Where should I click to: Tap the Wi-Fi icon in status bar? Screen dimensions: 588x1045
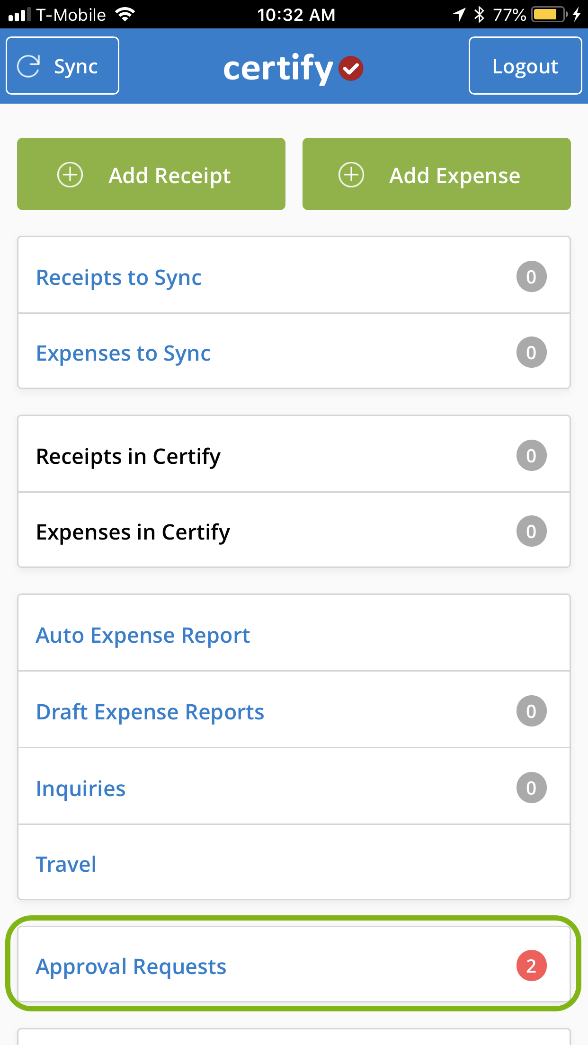(x=125, y=15)
